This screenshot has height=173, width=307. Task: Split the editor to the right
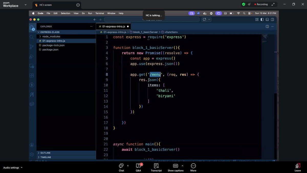click(267, 26)
